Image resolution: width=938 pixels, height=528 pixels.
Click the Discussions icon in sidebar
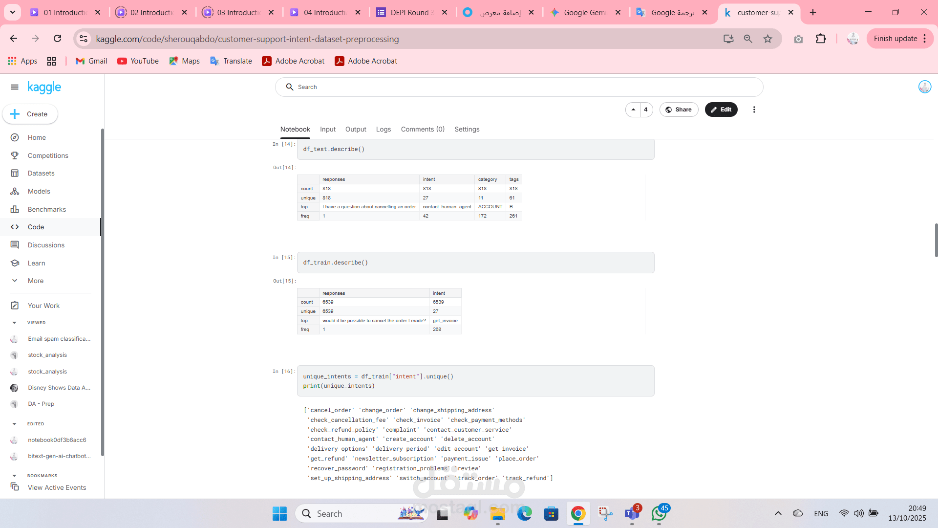pos(15,245)
